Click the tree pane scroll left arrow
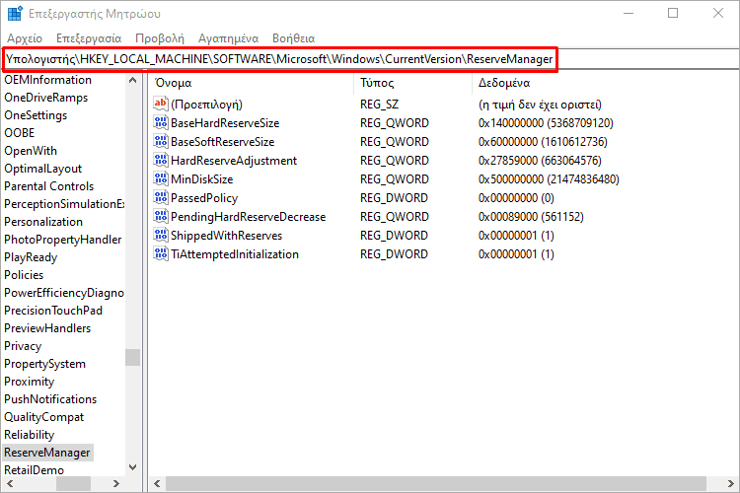This screenshot has width=740, height=493. click(x=10, y=483)
